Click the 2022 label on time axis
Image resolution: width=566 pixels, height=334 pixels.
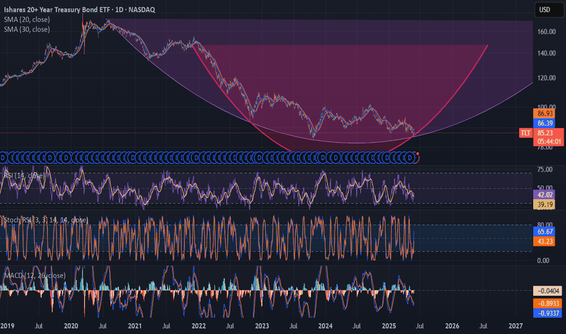[x=199, y=325]
